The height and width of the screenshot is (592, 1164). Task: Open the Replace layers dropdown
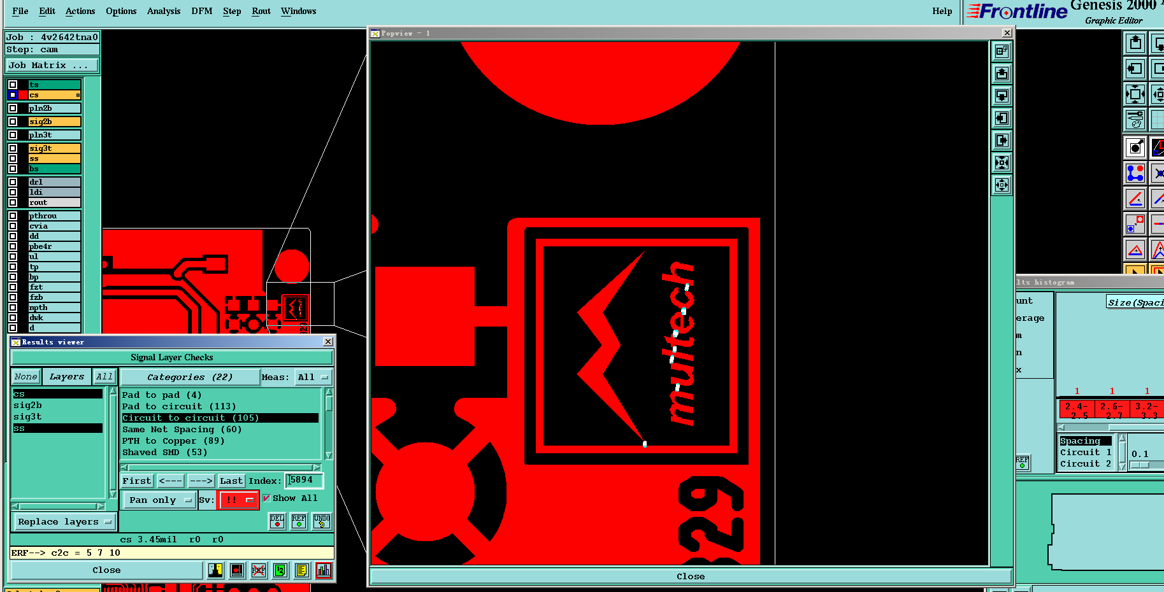click(64, 522)
